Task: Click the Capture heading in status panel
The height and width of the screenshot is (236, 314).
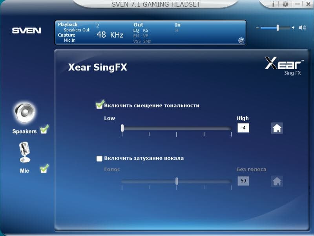Action: coord(66,35)
